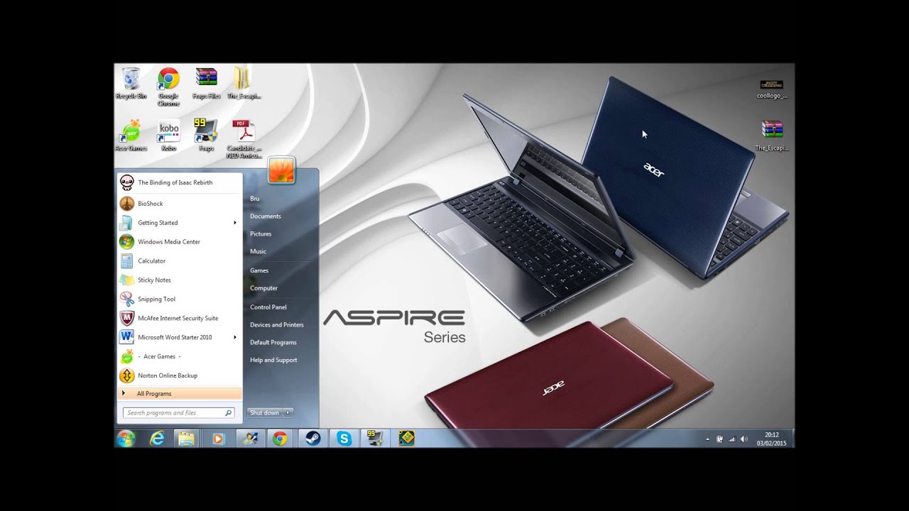
Task: Open Control Panel
Action: (268, 307)
